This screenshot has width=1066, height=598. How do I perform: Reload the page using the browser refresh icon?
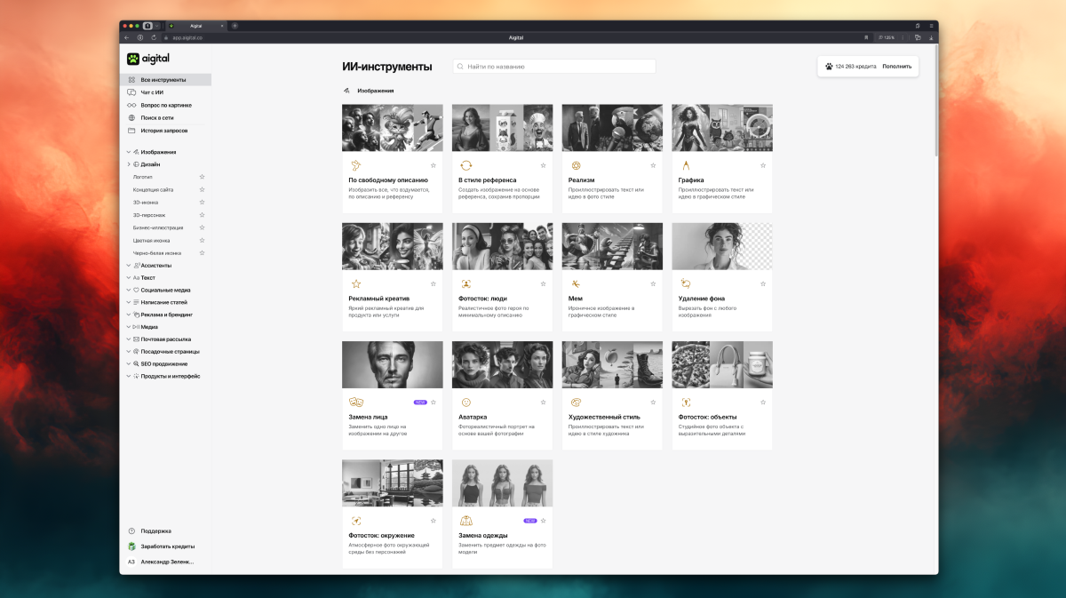coord(154,37)
